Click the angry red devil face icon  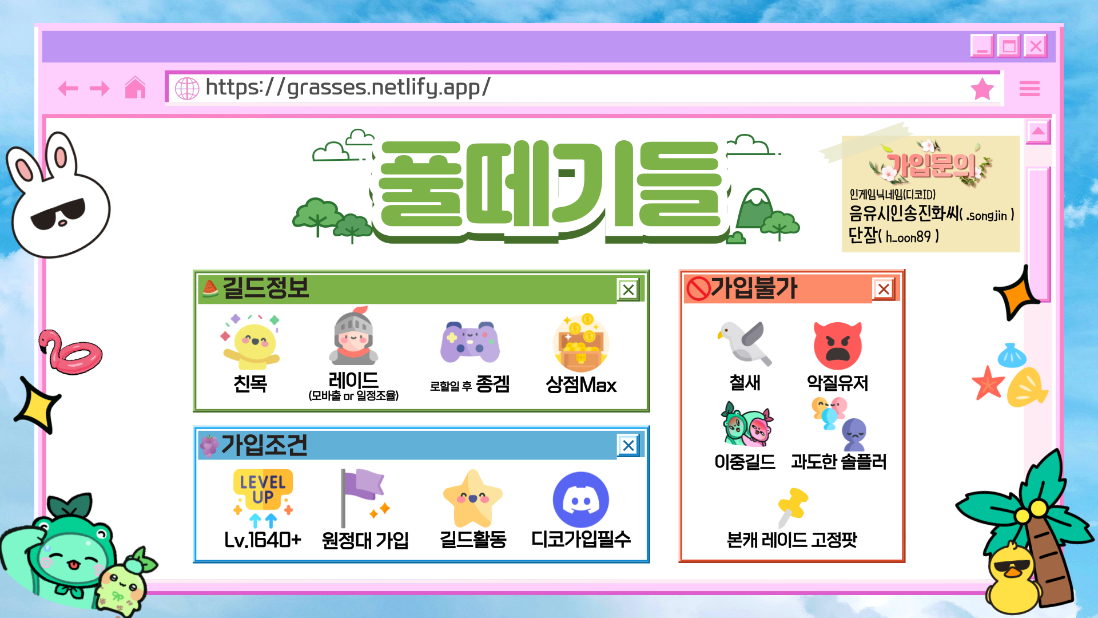838,346
